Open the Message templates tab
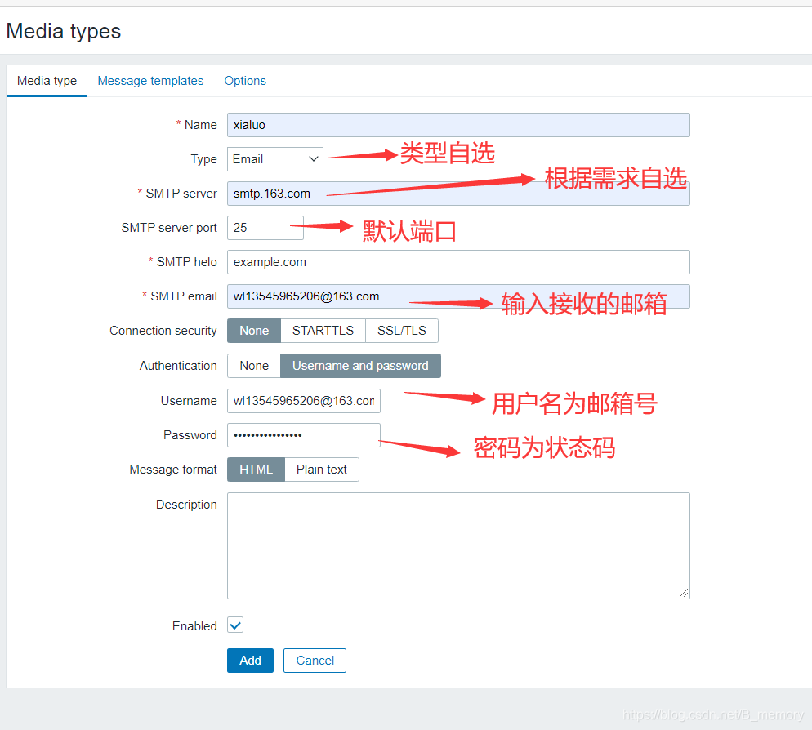The width and height of the screenshot is (812, 730). (150, 81)
